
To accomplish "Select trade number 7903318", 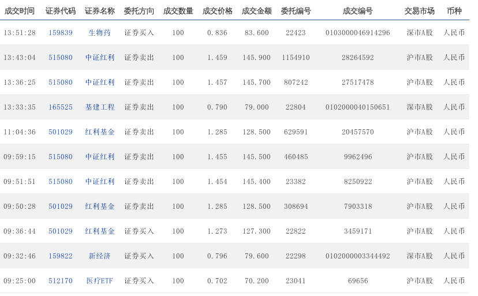I will pos(358,207).
